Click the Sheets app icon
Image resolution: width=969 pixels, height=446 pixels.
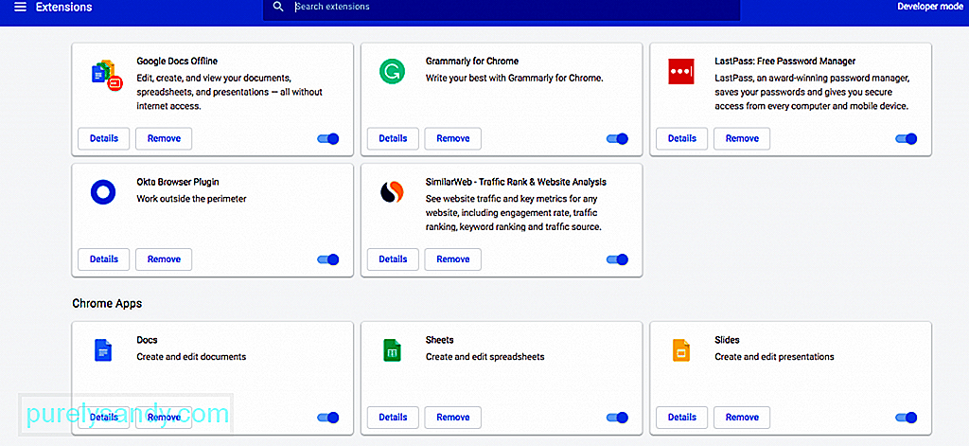(x=391, y=350)
